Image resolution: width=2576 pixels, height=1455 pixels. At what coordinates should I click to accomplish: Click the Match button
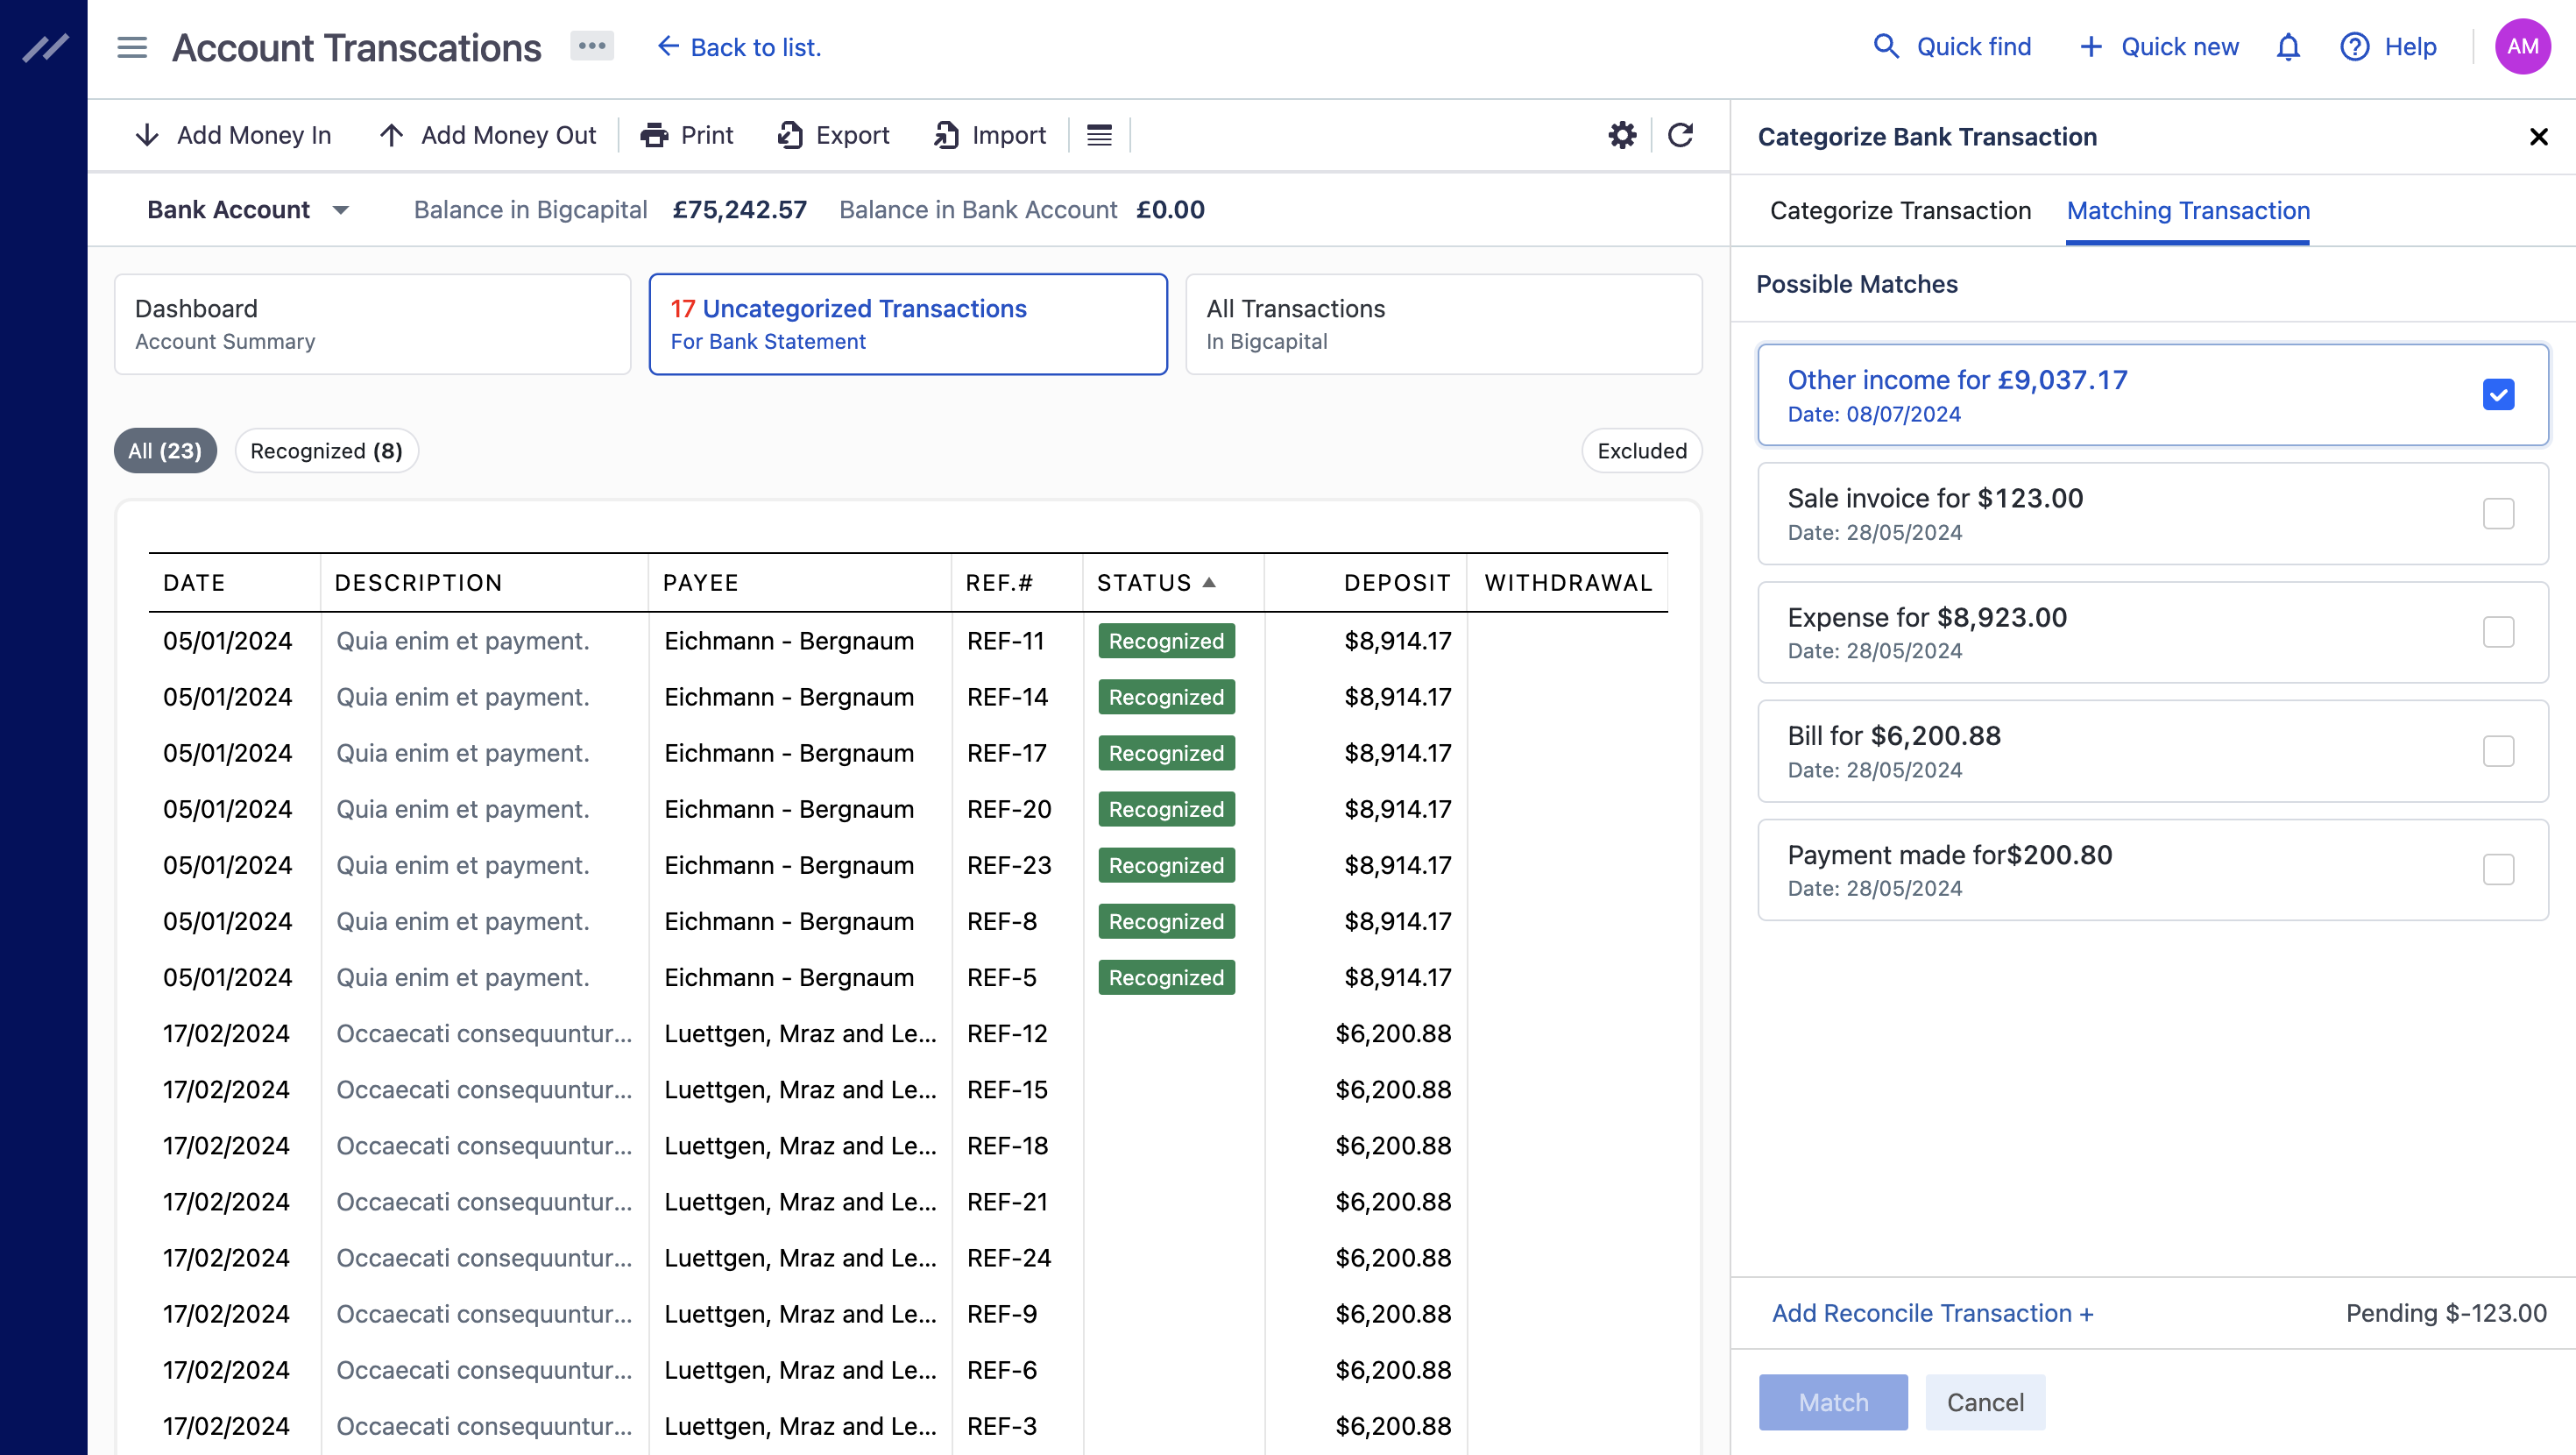[x=1832, y=1402]
